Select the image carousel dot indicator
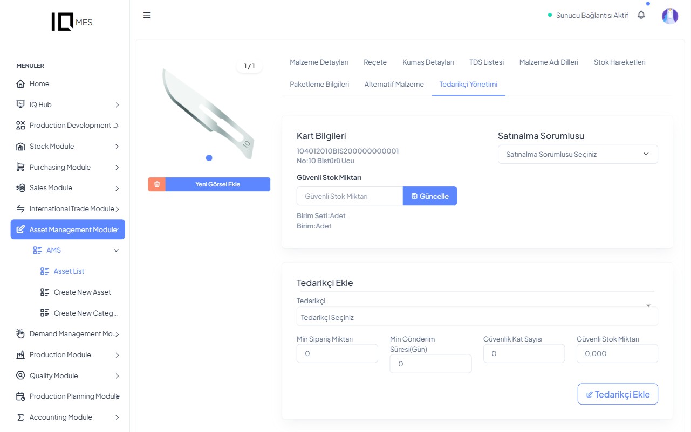The height and width of the screenshot is (432, 691). (x=209, y=158)
